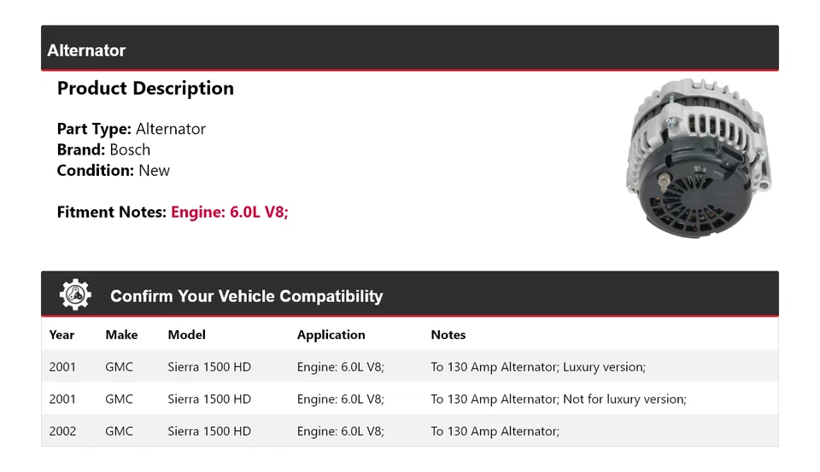Click the Alternator title in top header bar
820x472 pixels.
point(86,50)
